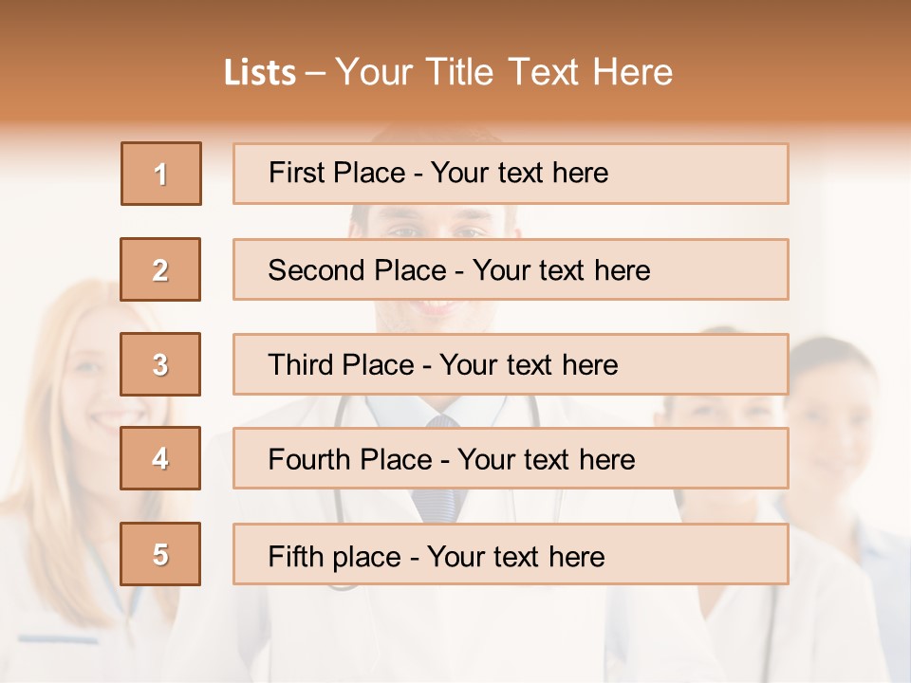This screenshot has width=911, height=683.
Task: Click the orange header banner
Action: coord(455,64)
